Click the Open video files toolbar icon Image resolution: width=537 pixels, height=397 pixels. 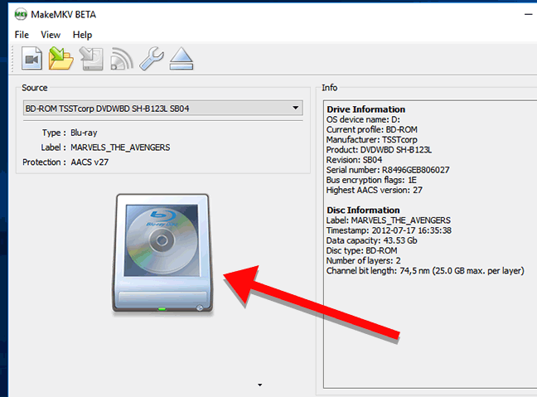[31, 59]
